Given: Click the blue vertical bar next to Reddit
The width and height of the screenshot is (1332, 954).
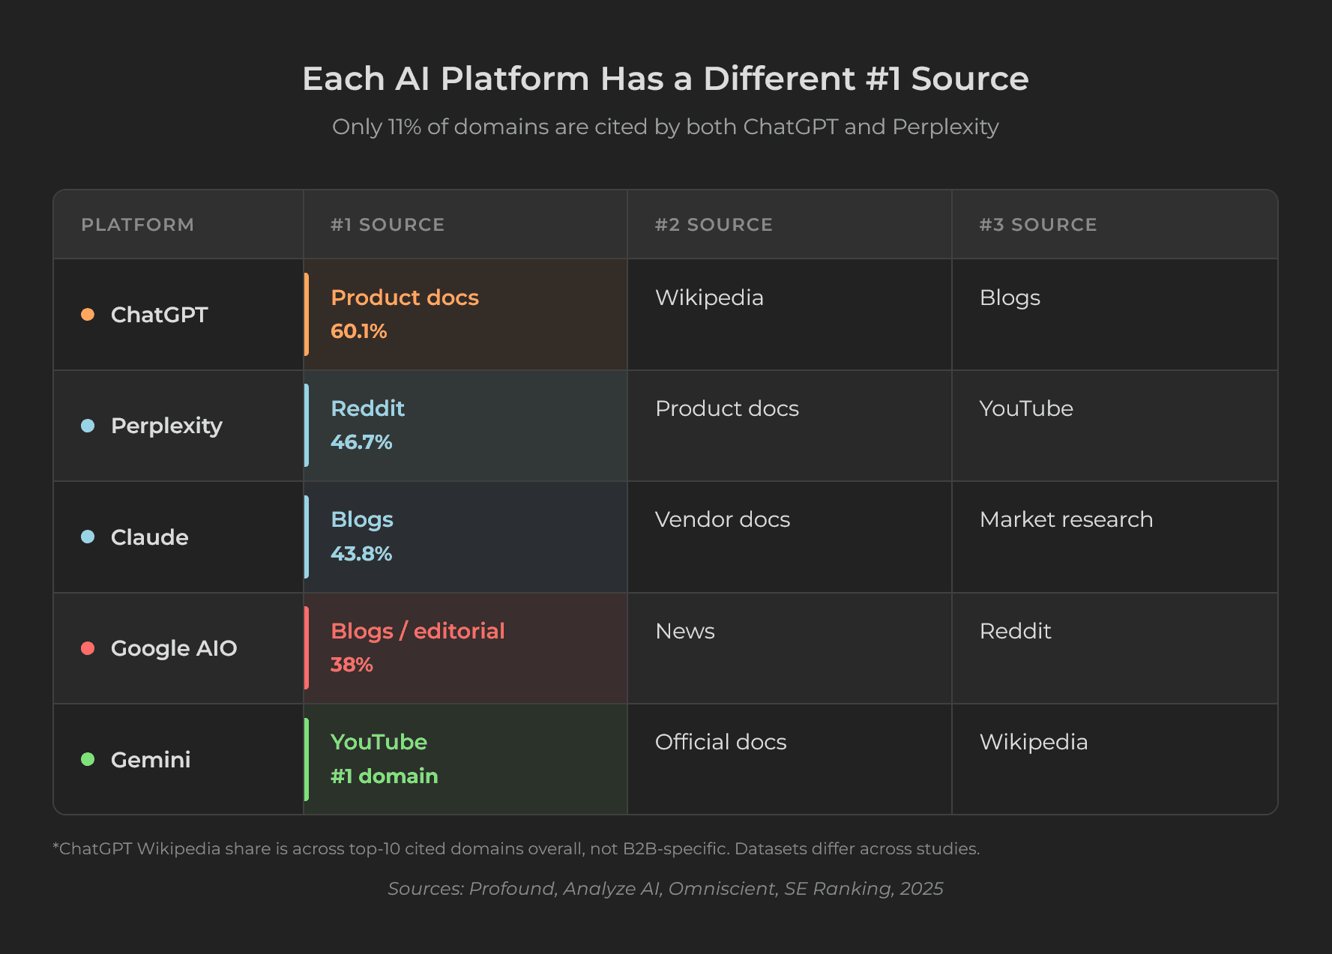Looking at the screenshot, I should click(x=308, y=426).
